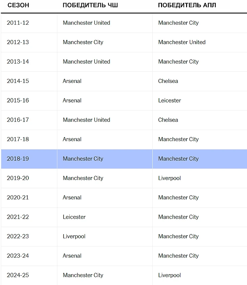
Task: Click Chelsea in the 2016-17 row
Action: [168, 120]
